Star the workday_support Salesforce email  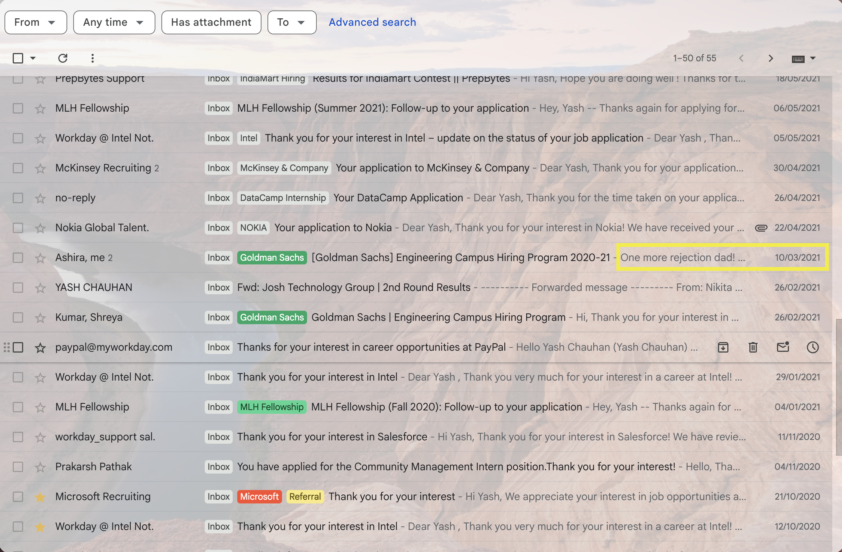tap(40, 437)
